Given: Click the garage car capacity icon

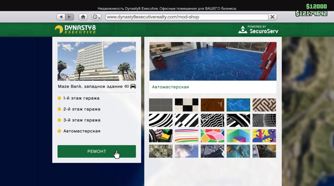Looking at the screenshot, I should [133, 86].
